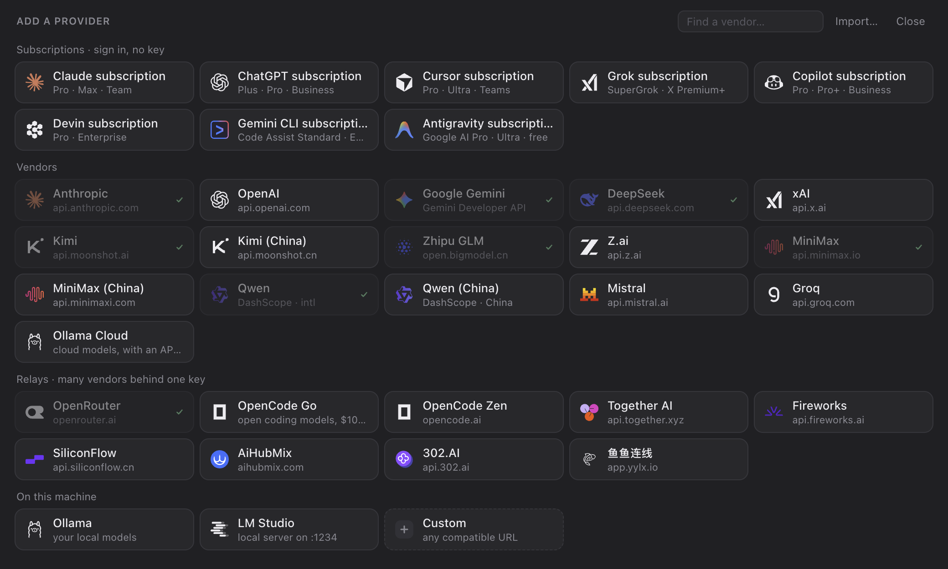Click the SiliconFlow purple bar icon
The image size is (948, 569).
35,459
